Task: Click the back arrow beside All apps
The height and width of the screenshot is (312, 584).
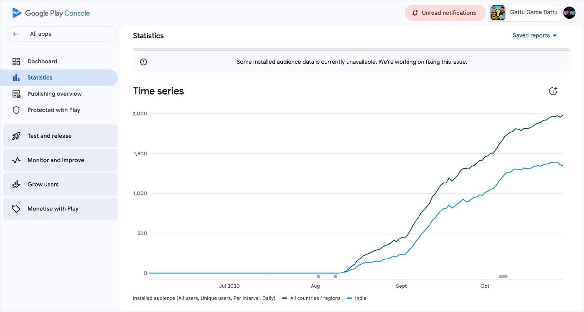Action: pyautogui.click(x=16, y=34)
